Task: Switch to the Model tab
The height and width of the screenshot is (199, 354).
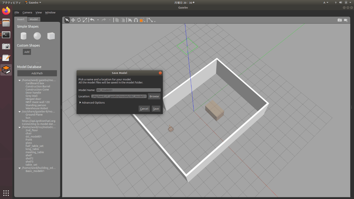Action: (x=34, y=19)
